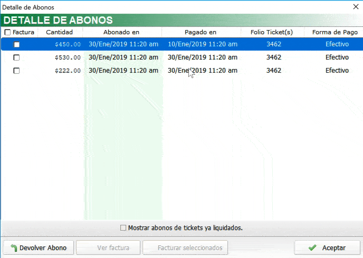Toggle the Factura header select-all checkbox
This screenshot has height=258, width=363.
(7, 32)
